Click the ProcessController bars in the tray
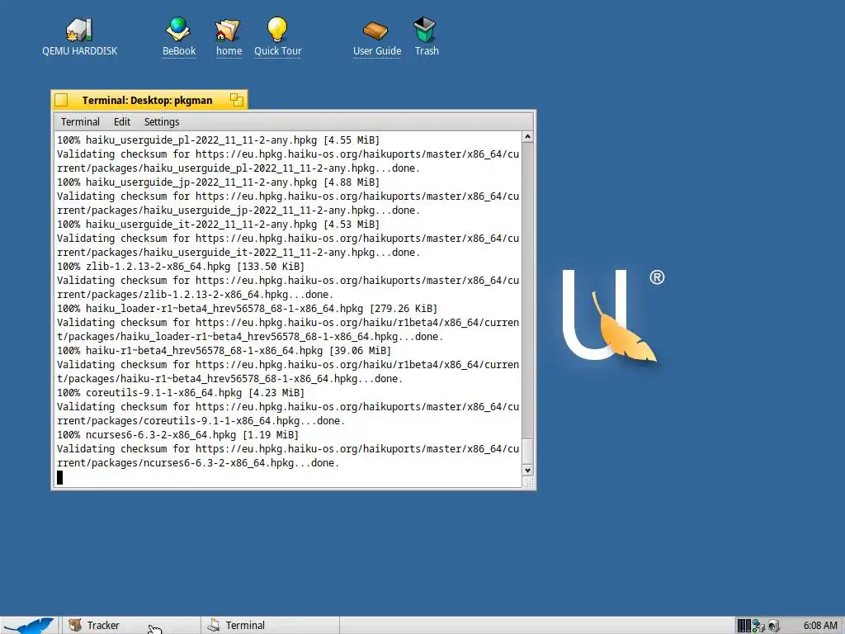845x634 pixels. [744, 626]
